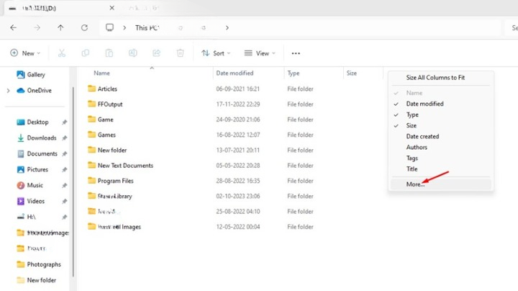This screenshot has width=518, height=291.
Task: Open Pictures in quick access
Action: click(x=32, y=170)
